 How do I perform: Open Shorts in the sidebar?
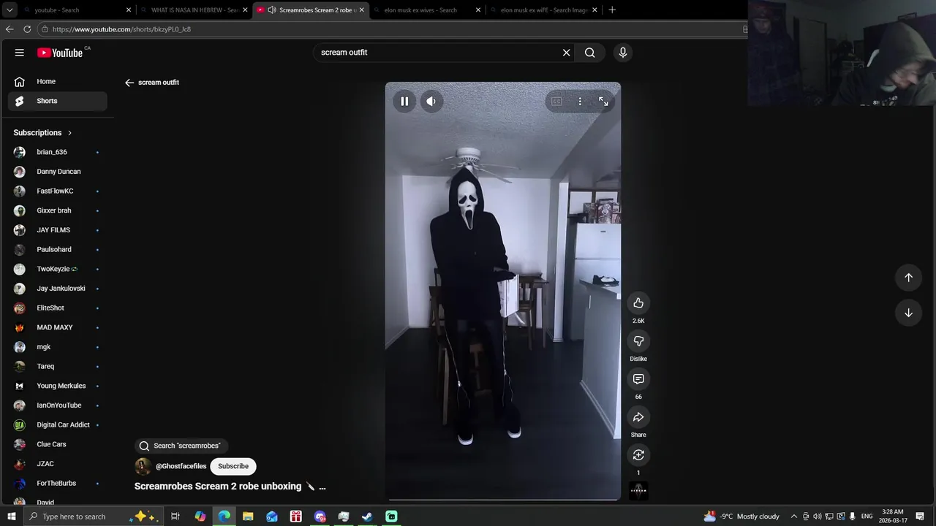(57, 101)
